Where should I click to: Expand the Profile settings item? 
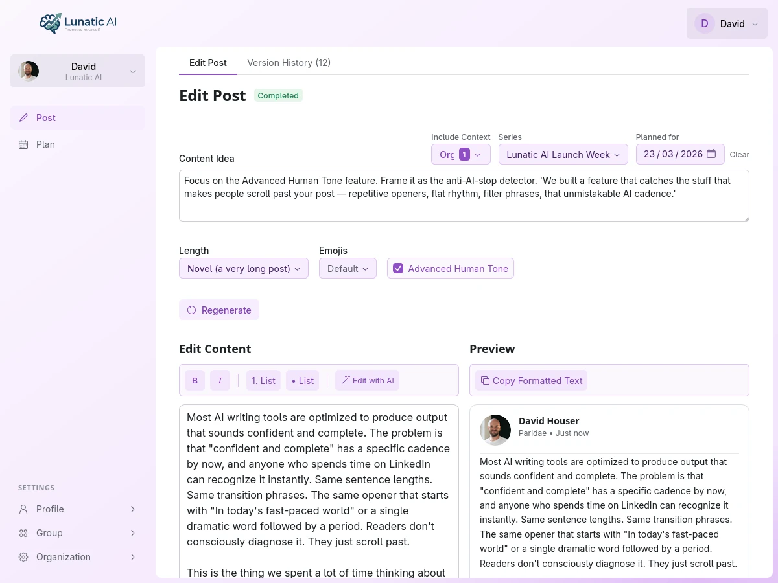click(x=78, y=509)
